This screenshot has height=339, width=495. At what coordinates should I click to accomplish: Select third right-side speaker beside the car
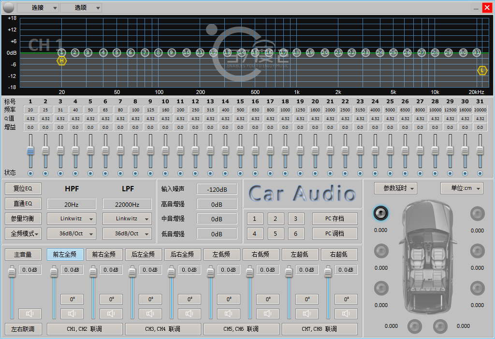[477, 288]
